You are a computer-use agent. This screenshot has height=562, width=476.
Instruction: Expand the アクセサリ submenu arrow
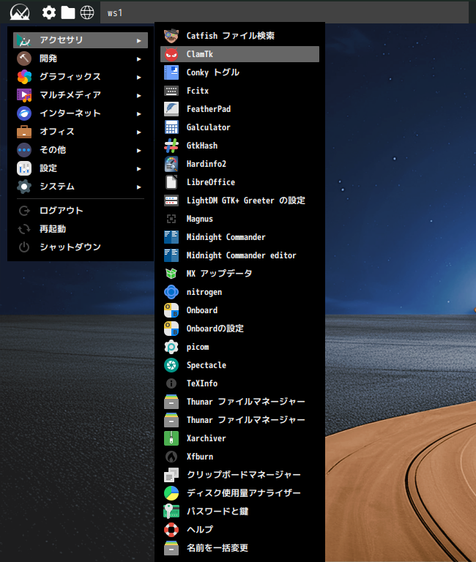[139, 41]
